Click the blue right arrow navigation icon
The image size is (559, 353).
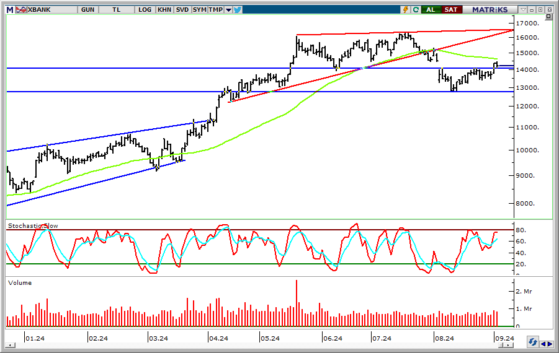[550, 344]
